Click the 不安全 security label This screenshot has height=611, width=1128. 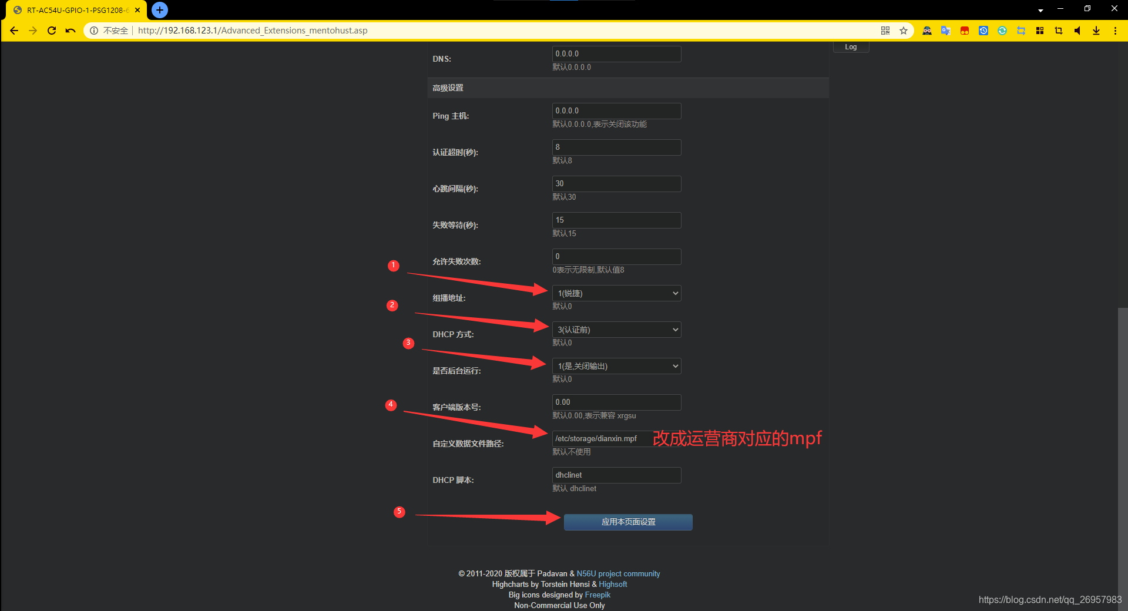tap(115, 31)
